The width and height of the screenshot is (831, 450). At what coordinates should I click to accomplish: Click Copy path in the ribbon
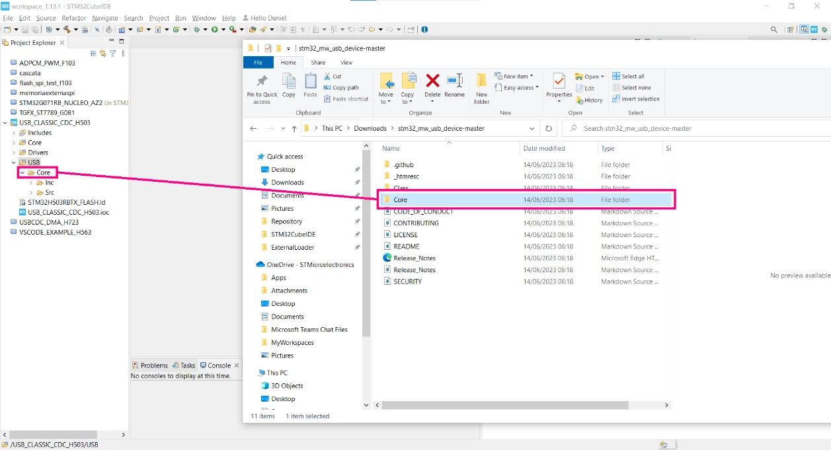[341, 88]
